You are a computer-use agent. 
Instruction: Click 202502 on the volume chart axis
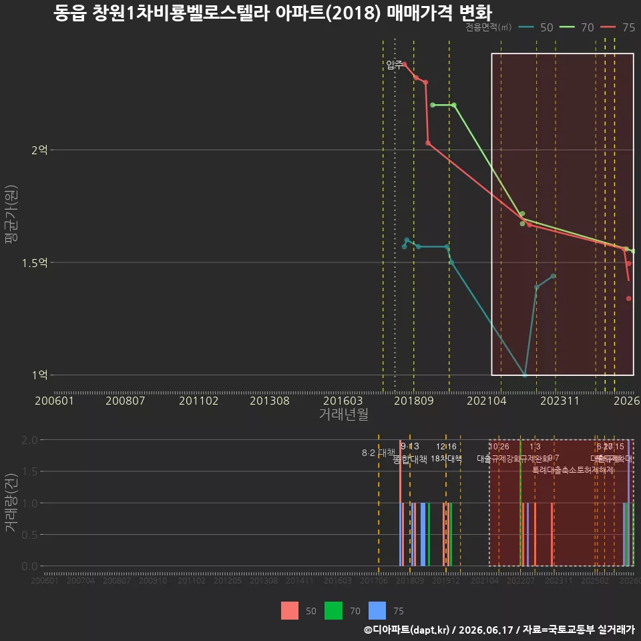595,580
